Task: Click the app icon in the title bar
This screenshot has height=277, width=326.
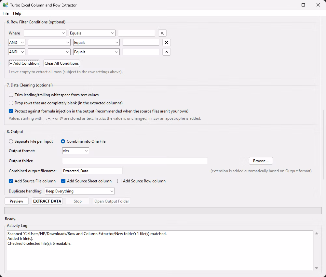Action: 6,5
